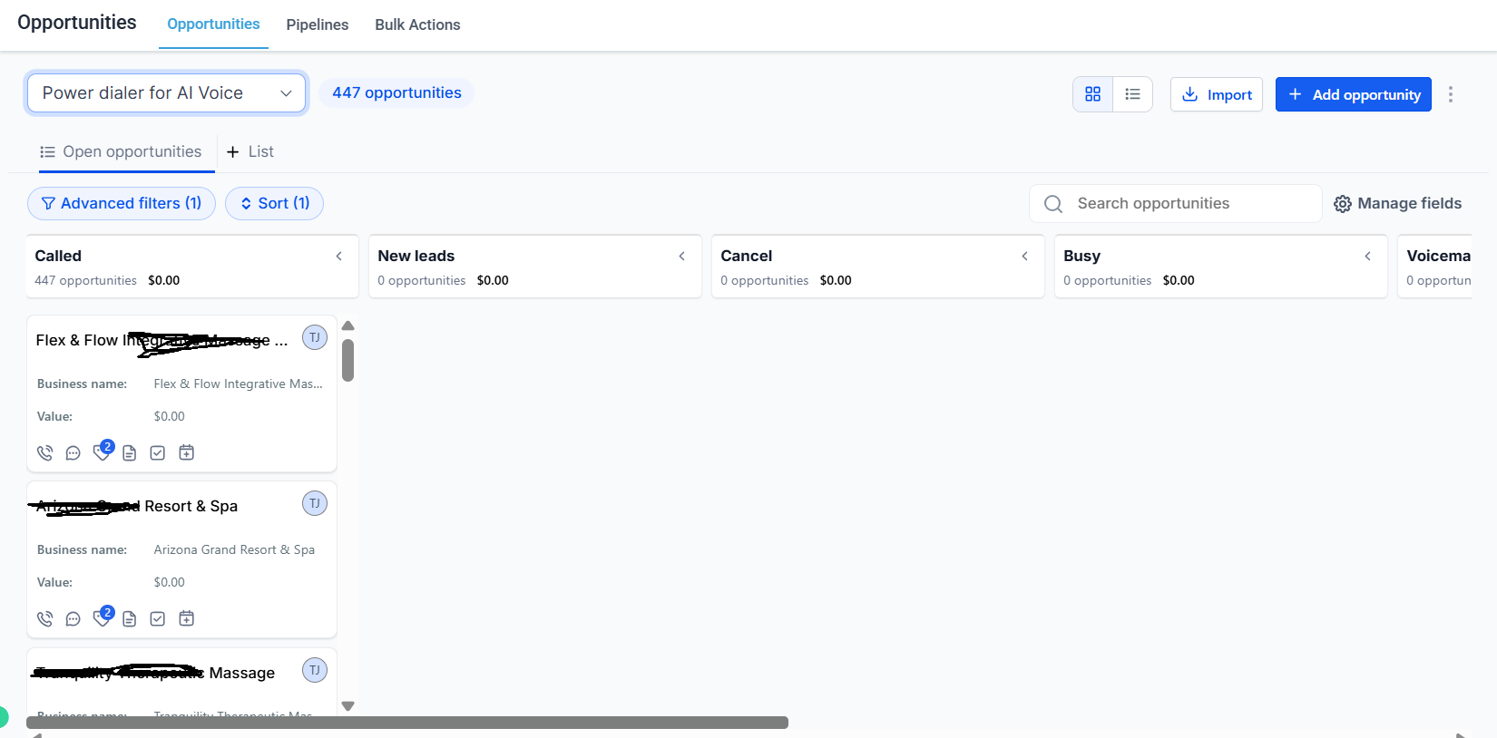Open the Sort (1) options
The height and width of the screenshot is (738, 1497).
pos(274,203)
